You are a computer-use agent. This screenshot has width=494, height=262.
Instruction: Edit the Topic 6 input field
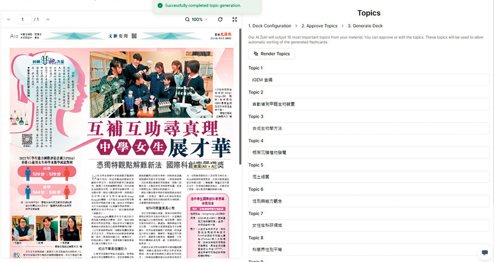point(369,201)
